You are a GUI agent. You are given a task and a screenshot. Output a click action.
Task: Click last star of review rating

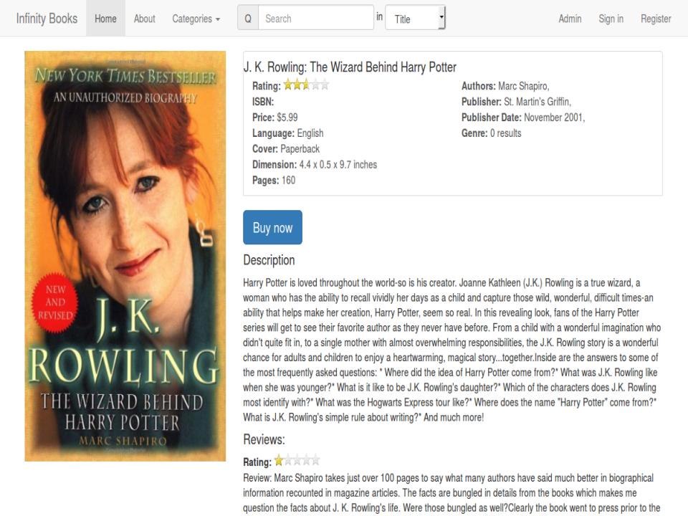[315, 460]
